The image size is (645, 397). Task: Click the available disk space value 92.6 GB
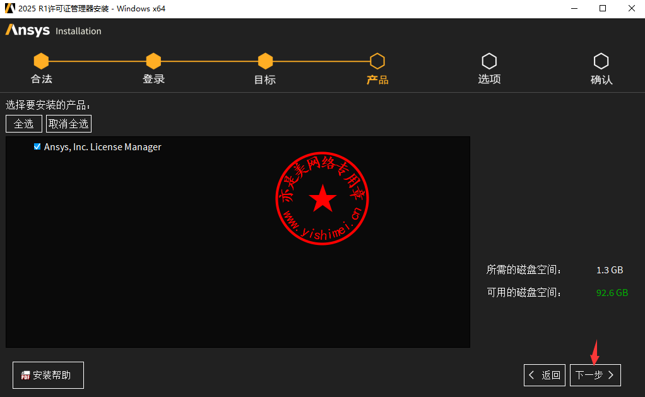(612, 292)
